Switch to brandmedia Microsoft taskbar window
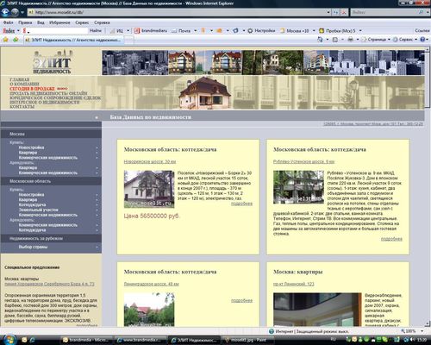Image resolution: width=431 pixels, height=345 pixels. 87,340
